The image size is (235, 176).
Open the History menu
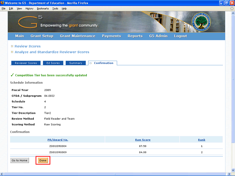point(29,8)
